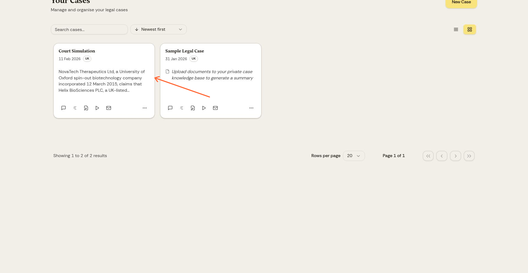
Task: Open the Rows per page dropdown
Action: [354, 156]
